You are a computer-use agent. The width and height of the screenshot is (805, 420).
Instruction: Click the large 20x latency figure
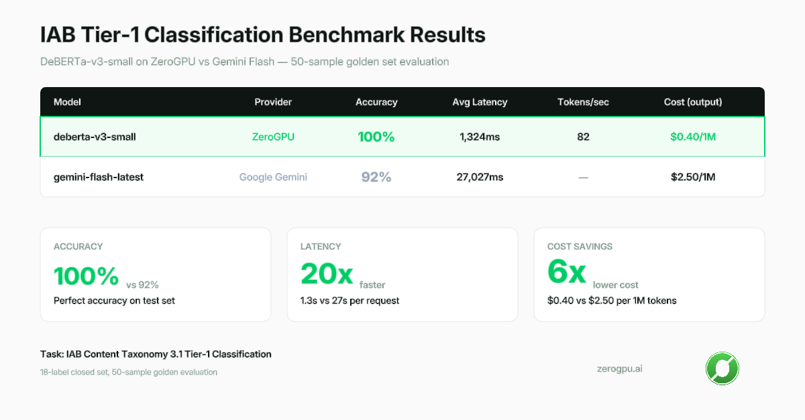click(327, 274)
